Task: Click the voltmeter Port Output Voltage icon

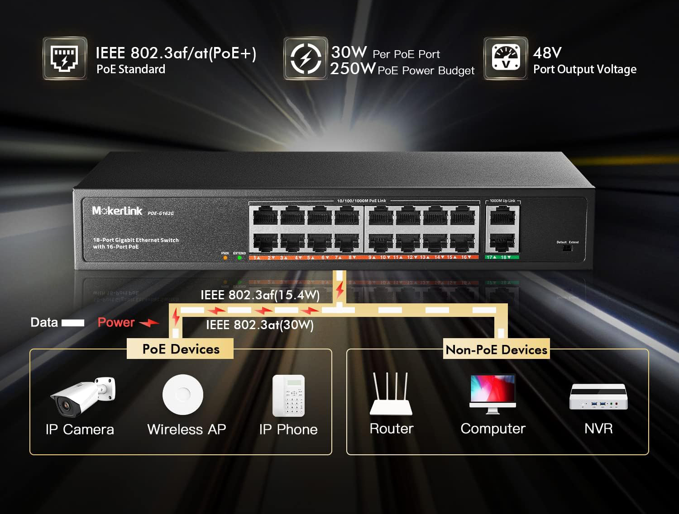Action: [x=506, y=58]
